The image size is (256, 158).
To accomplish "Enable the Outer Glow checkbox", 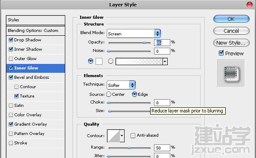I will tap(11, 59).
